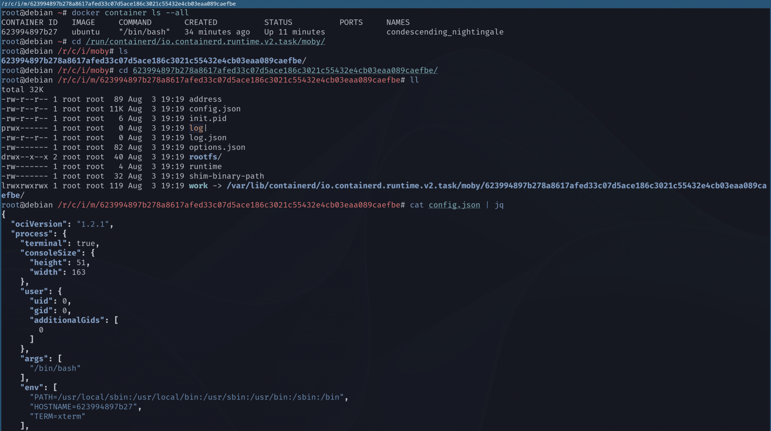Click the underlined container hash in cd command
Viewport: 771px width, 431px height.
[x=285, y=71]
